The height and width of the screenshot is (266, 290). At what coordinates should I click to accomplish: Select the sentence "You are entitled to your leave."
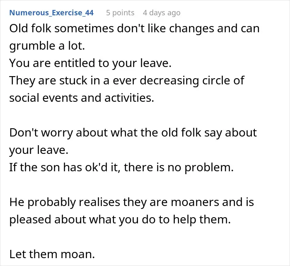[x=90, y=63]
